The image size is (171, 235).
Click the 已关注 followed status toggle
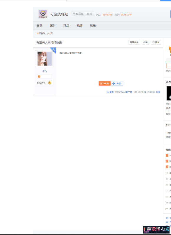click(78, 14)
